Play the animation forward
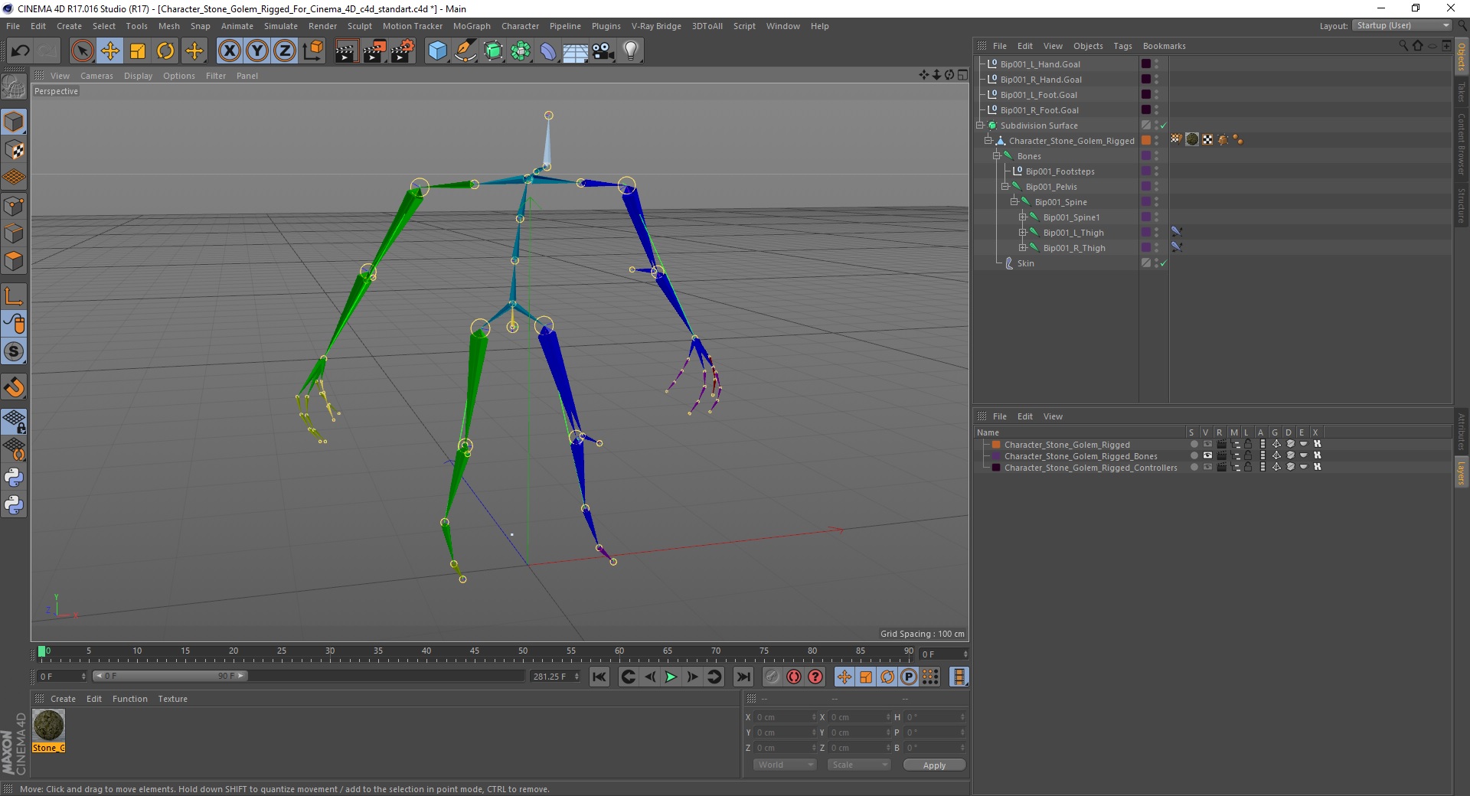1470x796 pixels. [x=671, y=677]
